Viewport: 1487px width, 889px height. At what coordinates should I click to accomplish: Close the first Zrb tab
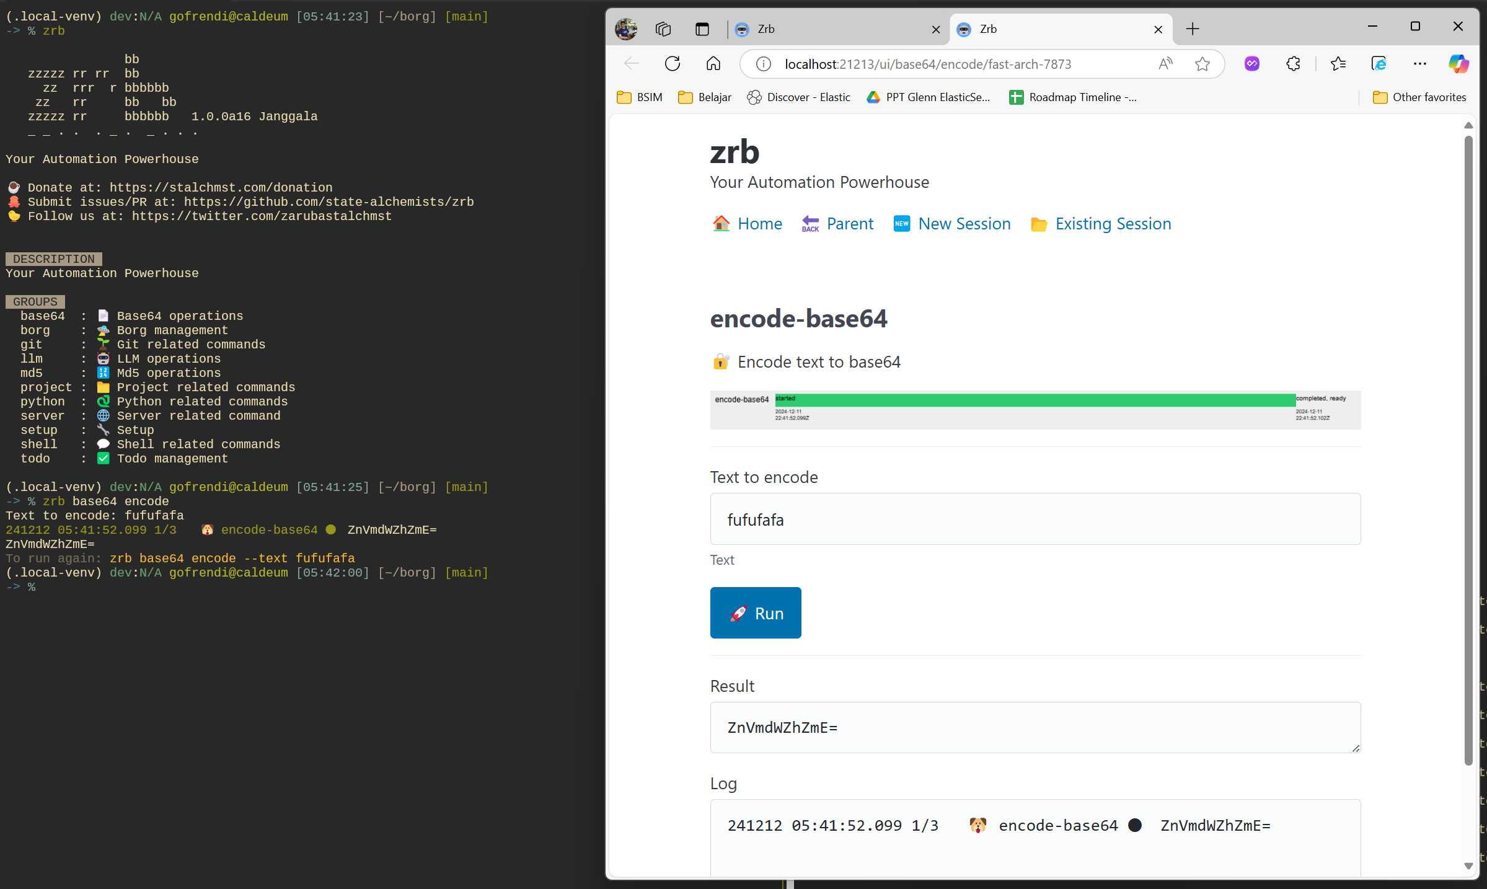[x=936, y=29]
